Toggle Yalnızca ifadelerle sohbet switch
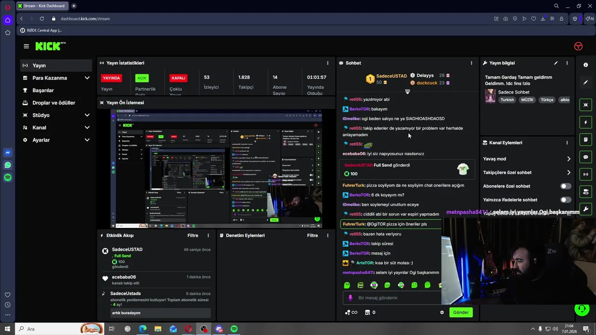Viewport: 596px width, 335px height. pos(565,200)
